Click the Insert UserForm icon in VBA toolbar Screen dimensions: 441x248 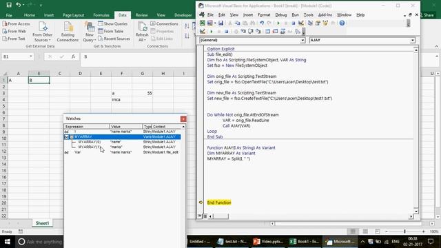(x=209, y=23)
